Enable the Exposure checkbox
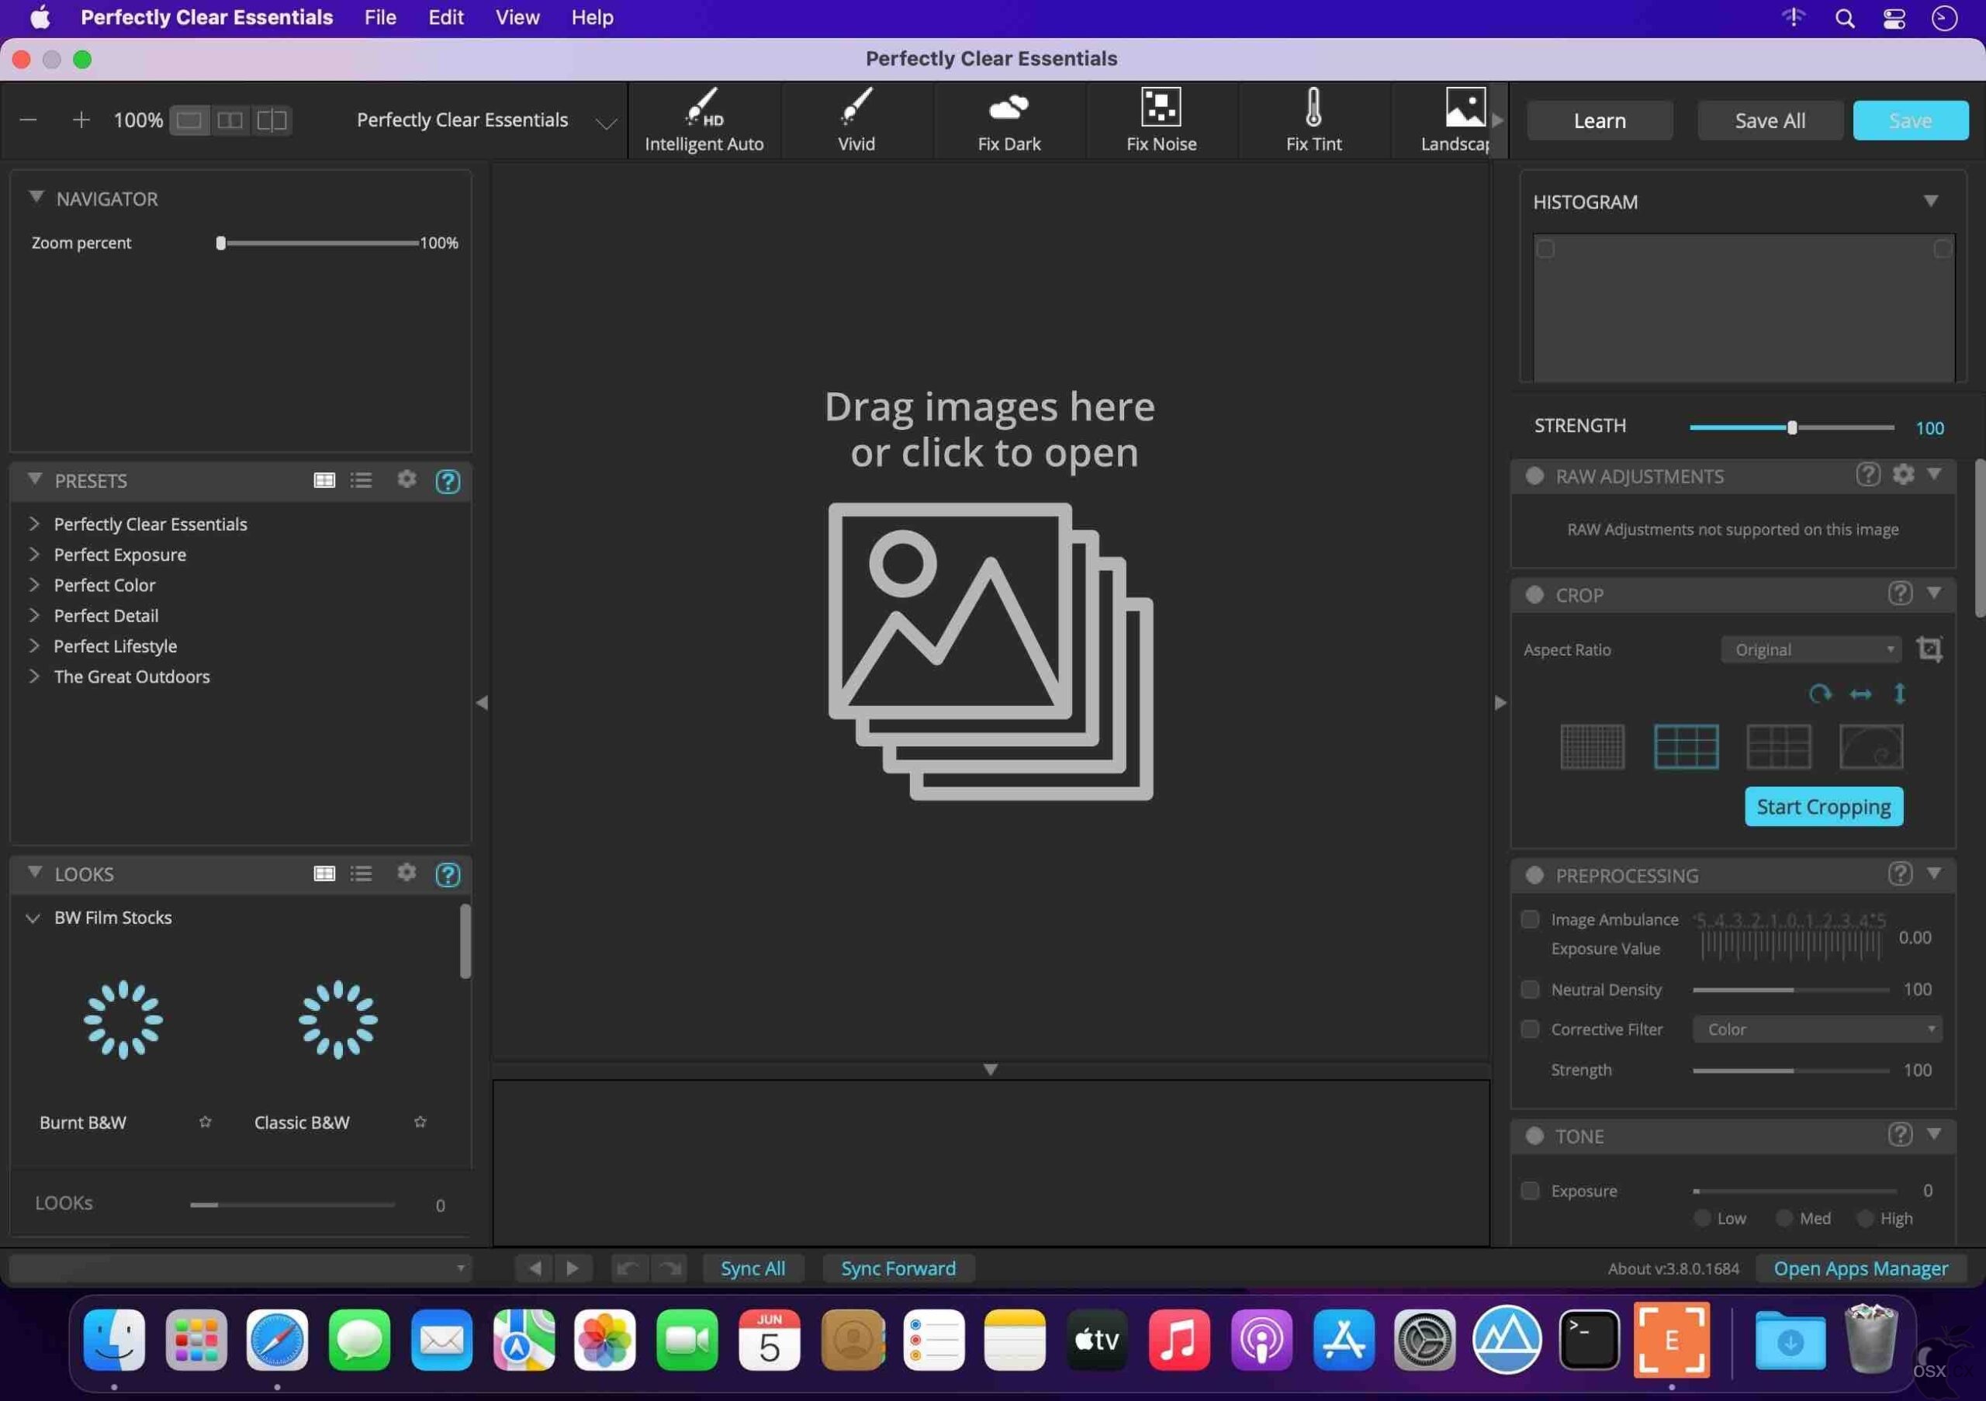The width and height of the screenshot is (1986, 1401). pyautogui.click(x=1530, y=1191)
